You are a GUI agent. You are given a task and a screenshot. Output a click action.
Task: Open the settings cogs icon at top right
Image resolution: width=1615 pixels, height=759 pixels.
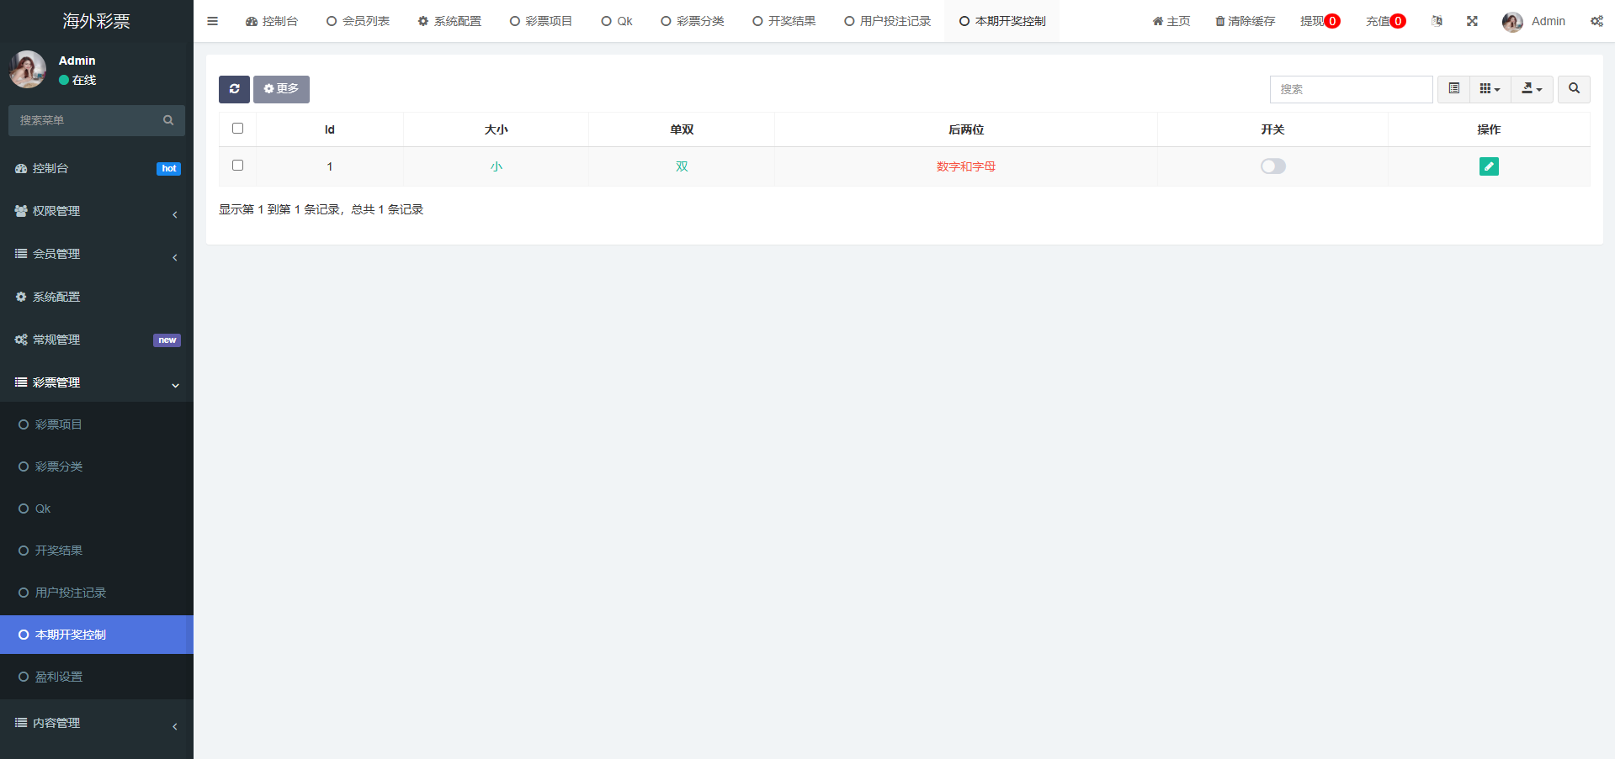1596,21
